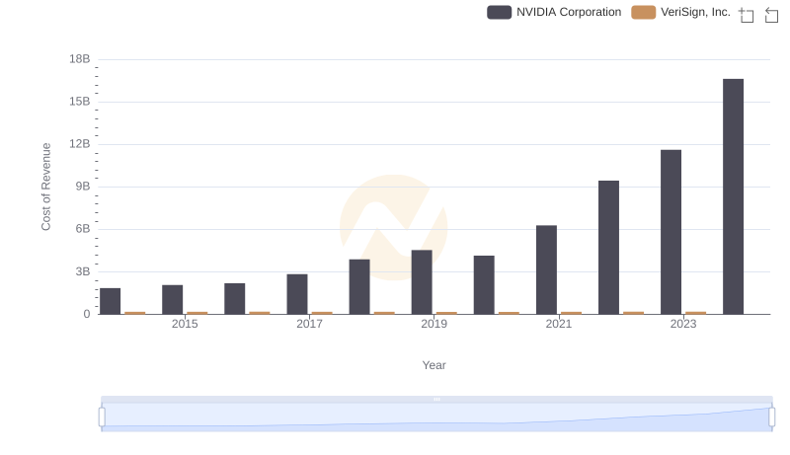Click the Year axis title
Image resolution: width=790 pixels, height=455 pixels.
pyautogui.click(x=434, y=365)
